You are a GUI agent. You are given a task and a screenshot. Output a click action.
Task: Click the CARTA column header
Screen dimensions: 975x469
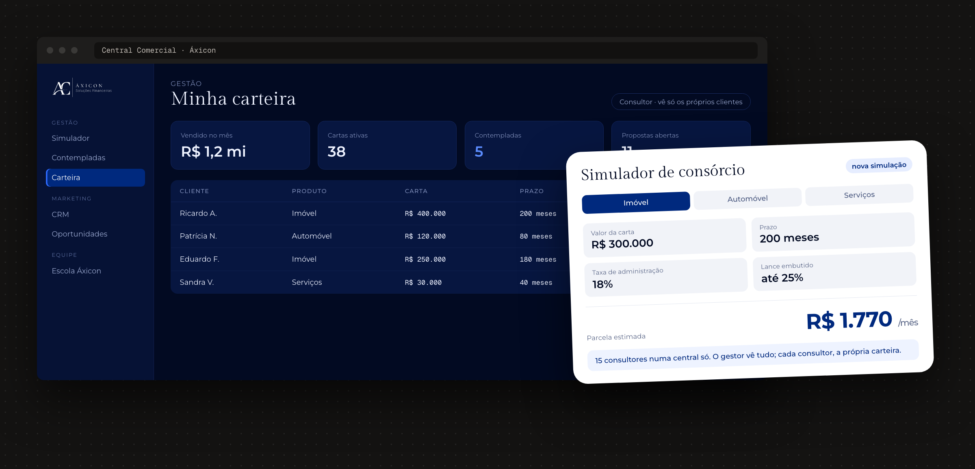pyautogui.click(x=416, y=191)
